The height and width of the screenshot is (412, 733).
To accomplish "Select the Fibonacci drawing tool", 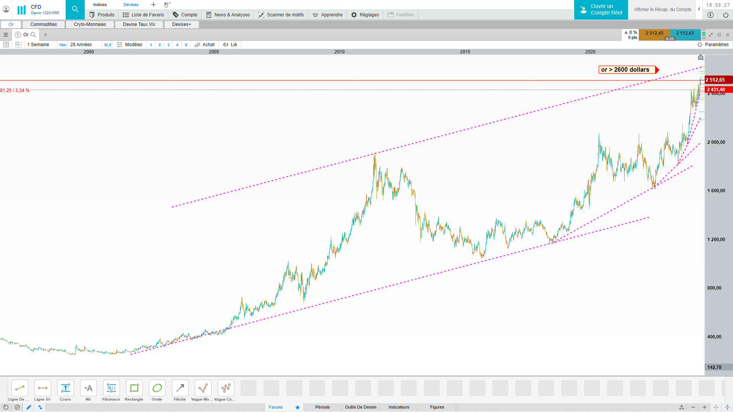I will tap(111, 388).
